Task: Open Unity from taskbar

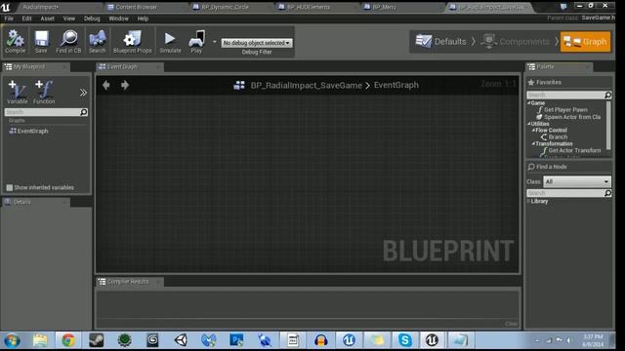Action: click(x=181, y=340)
